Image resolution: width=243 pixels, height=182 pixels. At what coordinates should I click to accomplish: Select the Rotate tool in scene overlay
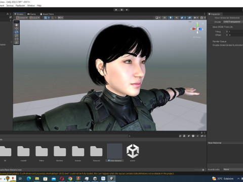[17, 32]
